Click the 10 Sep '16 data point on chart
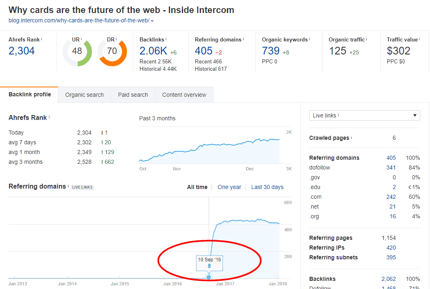430x289 pixels. pos(209,277)
